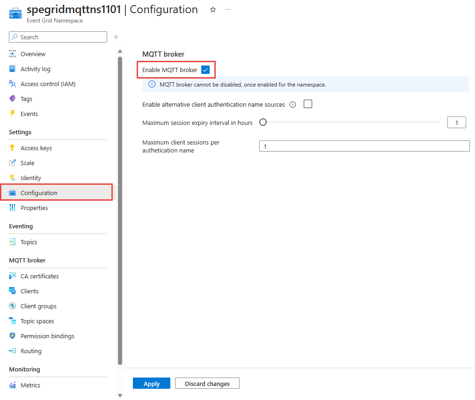Click the Overview icon in sidebar
The image size is (475, 400).
click(13, 54)
